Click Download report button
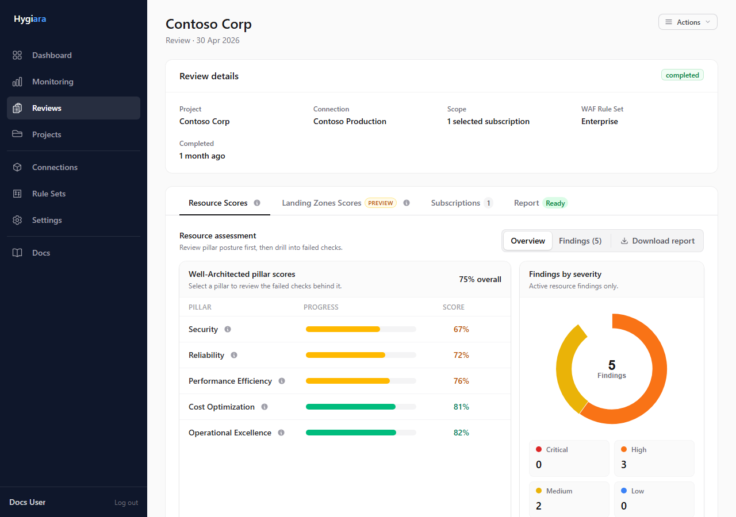This screenshot has width=736, height=517. point(657,241)
